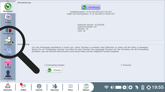
Task: Open Fotos from the bottom bar
Action: 70,87
